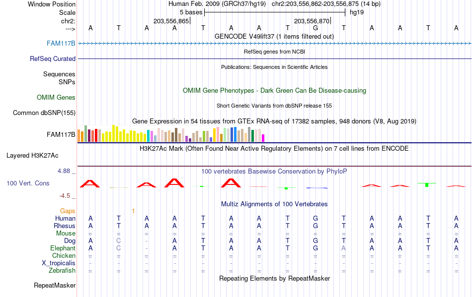Select the Mouse species row label

(x=66, y=234)
